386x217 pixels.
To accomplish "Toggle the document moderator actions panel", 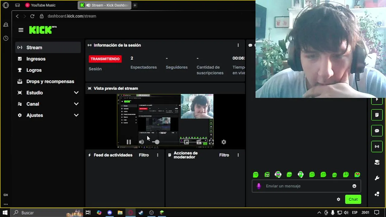I will (x=377, y=115).
